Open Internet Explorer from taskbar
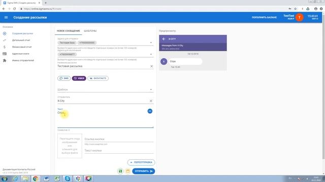 15,178
